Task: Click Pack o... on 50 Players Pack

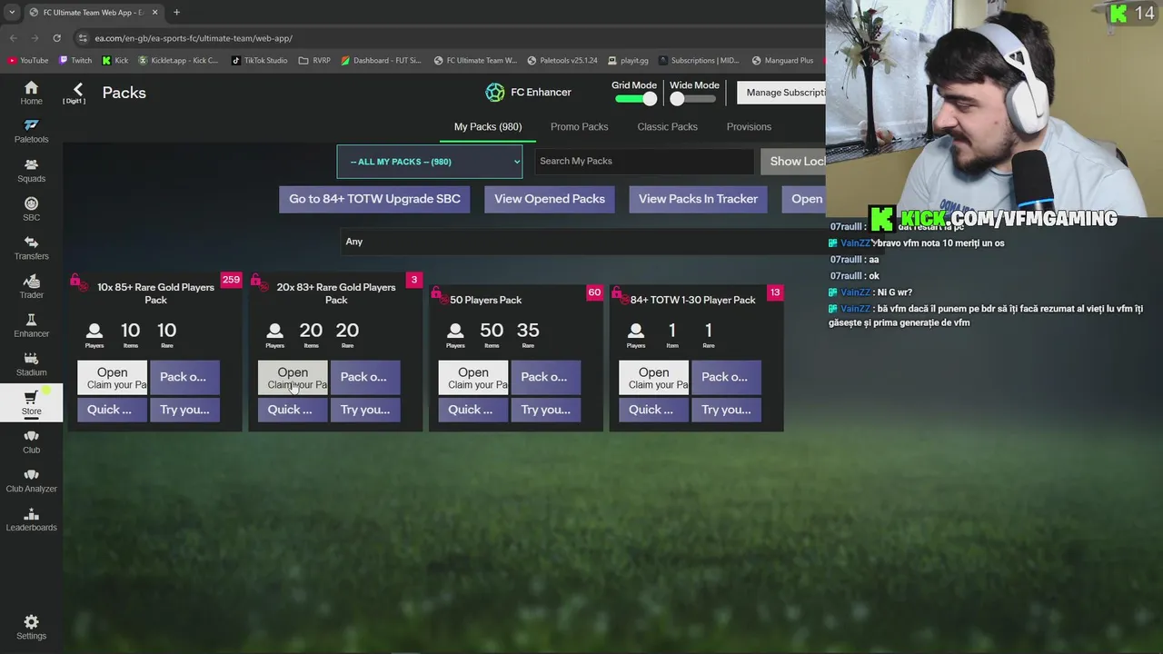Action: (545, 377)
